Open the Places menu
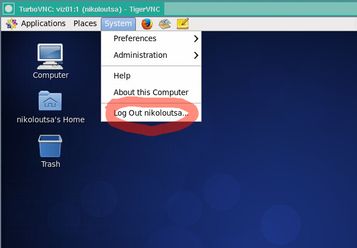The image size is (357, 248). click(x=85, y=23)
